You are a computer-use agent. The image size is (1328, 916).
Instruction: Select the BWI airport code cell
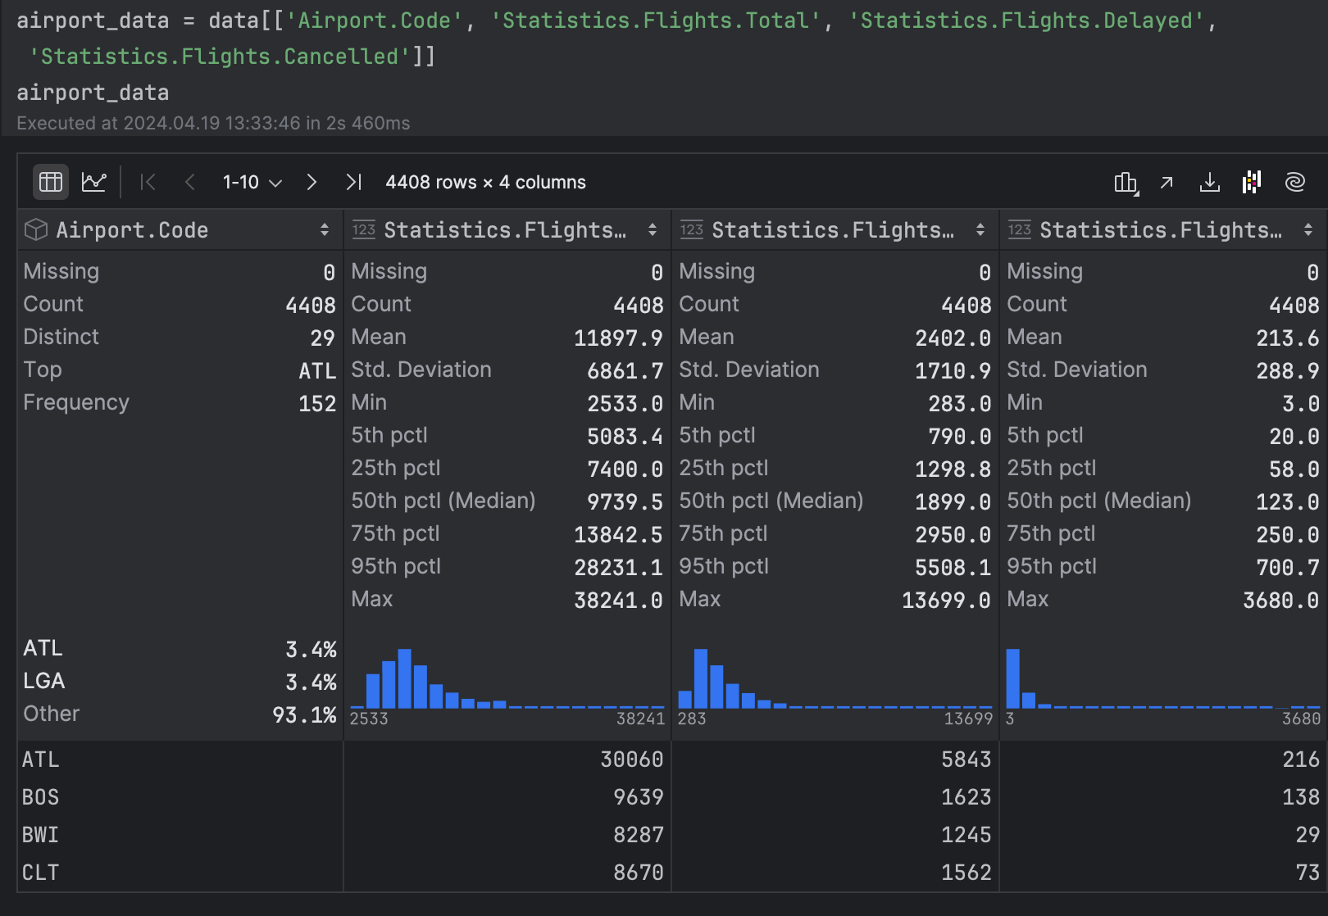click(41, 835)
